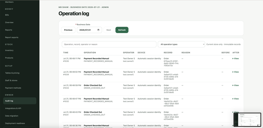This screenshot has width=263, height=128.
Task: Click the RECORD column header
Action: [168, 53]
